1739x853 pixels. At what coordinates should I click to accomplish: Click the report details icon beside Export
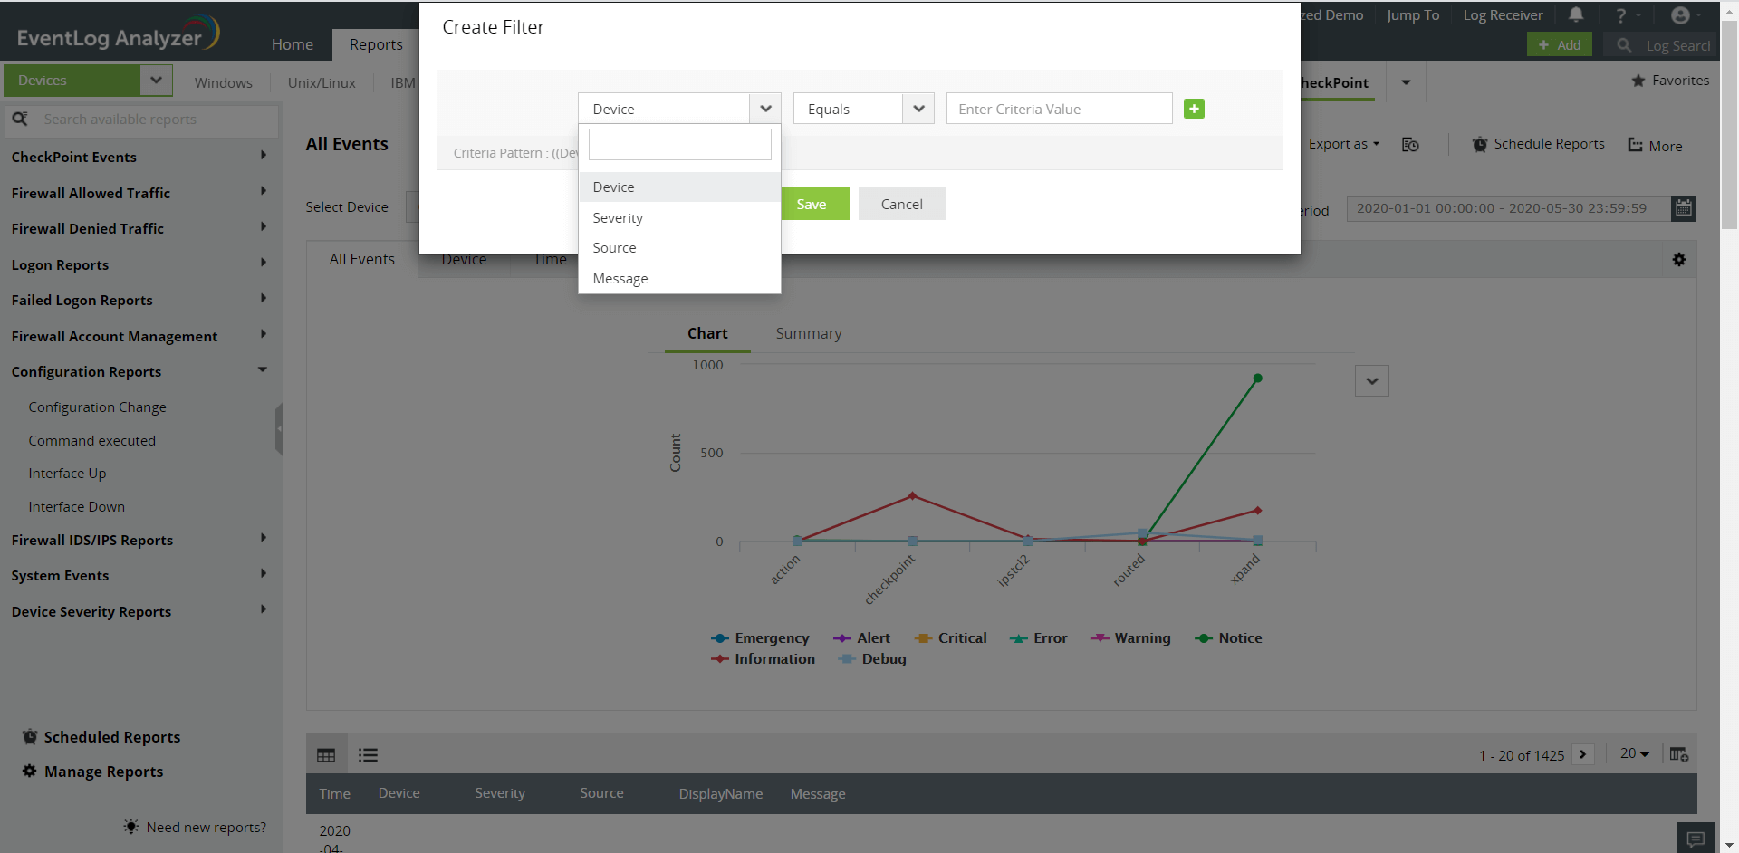tap(1410, 145)
